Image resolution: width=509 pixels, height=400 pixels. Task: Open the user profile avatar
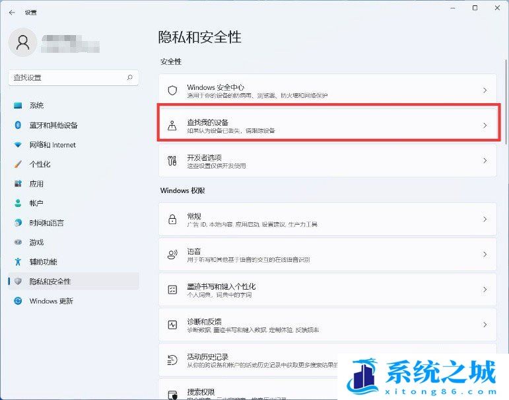tap(22, 42)
